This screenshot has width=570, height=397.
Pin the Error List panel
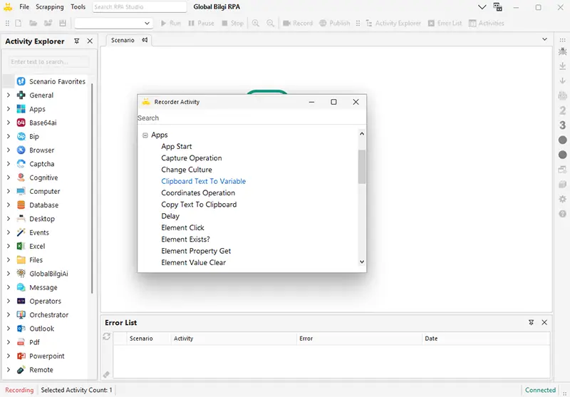pos(531,322)
